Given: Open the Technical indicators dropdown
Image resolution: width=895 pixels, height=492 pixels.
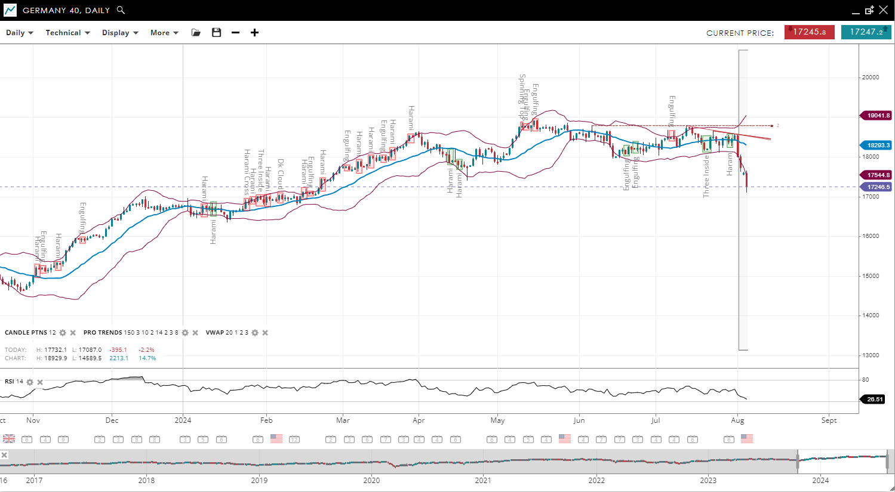Looking at the screenshot, I should 67,33.
